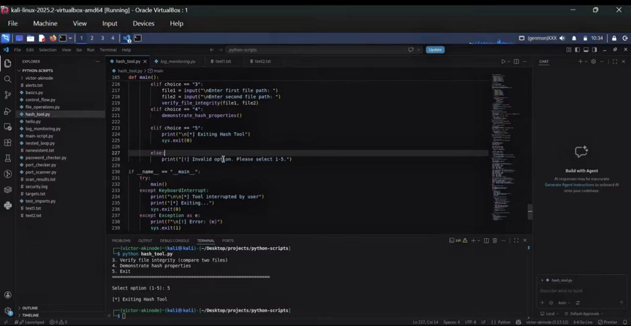The height and width of the screenshot is (326, 631).
Task: Open the Kali applications menu icon
Action: click(5, 38)
